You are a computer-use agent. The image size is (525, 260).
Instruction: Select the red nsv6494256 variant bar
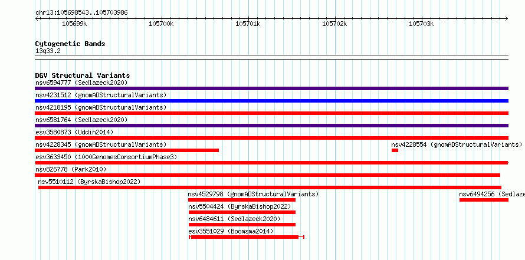click(484, 200)
